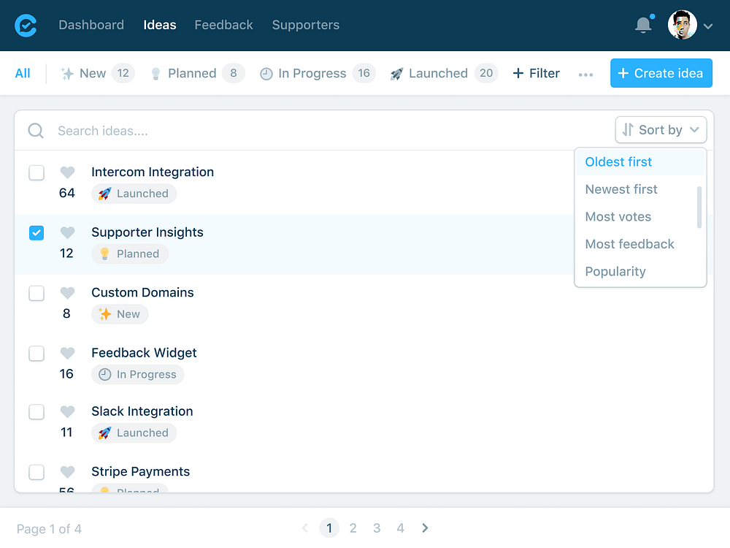
Task: Open the ellipsis overflow menu next to Filter
Action: pyautogui.click(x=585, y=73)
